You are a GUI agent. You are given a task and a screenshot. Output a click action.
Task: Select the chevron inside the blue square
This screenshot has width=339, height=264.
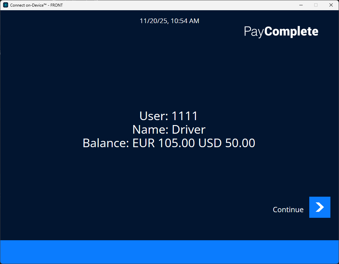point(320,207)
